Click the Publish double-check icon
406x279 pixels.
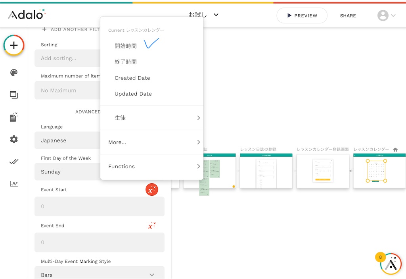coord(13,162)
